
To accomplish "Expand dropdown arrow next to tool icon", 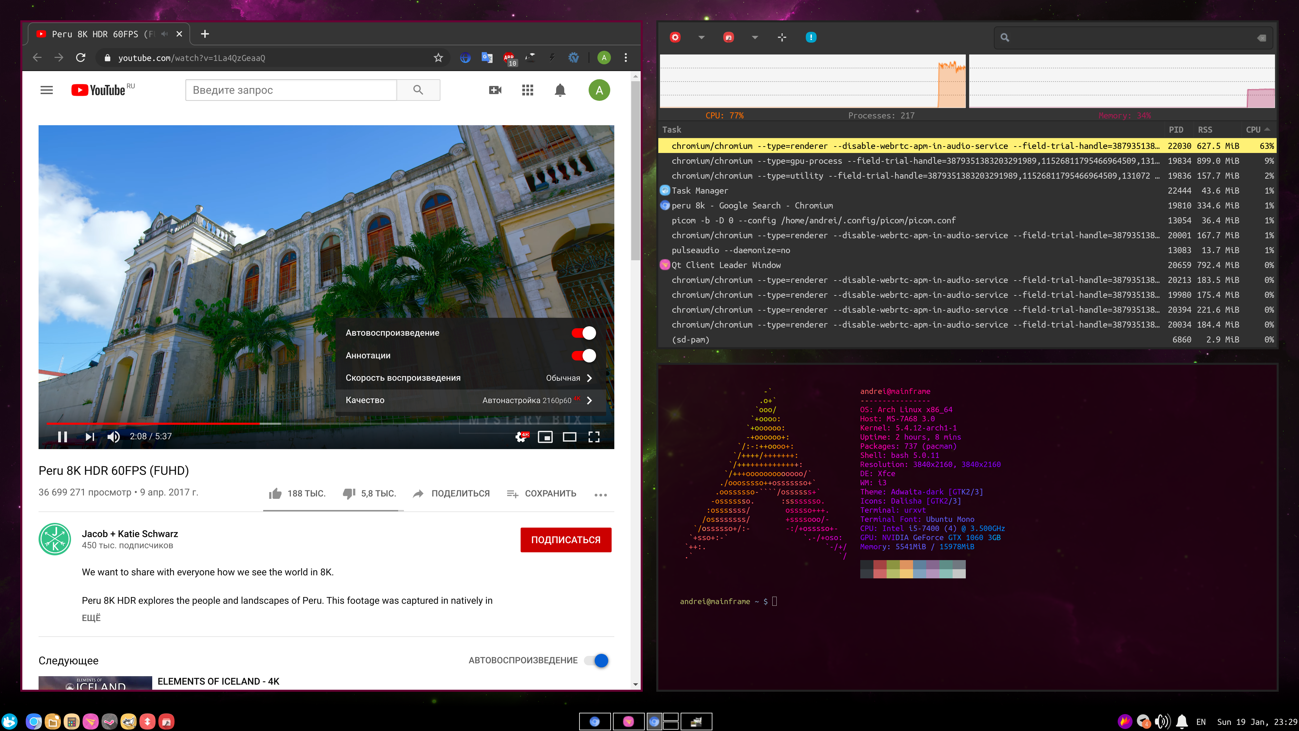I will (x=755, y=37).
